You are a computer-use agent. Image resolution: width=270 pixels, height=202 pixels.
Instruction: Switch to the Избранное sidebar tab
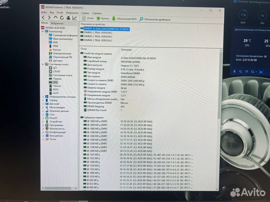[x=57, y=23]
